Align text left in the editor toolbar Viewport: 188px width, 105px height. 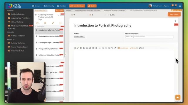[84, 48]
